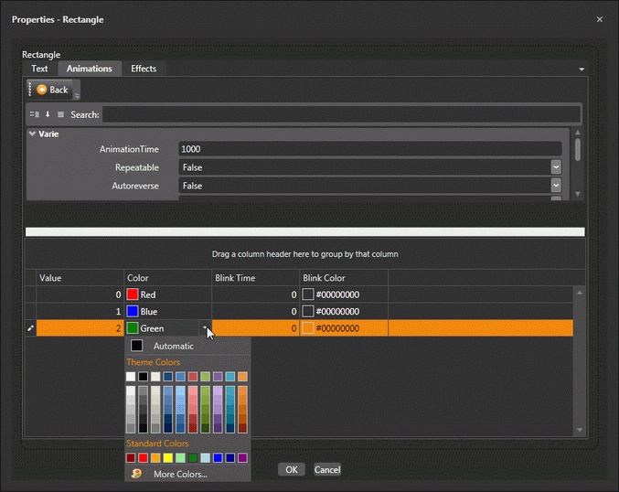This screenshot has width=619, height=492.
Task: Close the Properties - Rectangle dialog
Action: point(599,19)
